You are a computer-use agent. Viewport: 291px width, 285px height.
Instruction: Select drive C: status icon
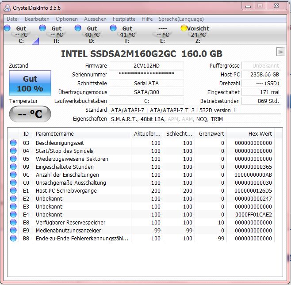pyautogui.click(x=7, y=28)
